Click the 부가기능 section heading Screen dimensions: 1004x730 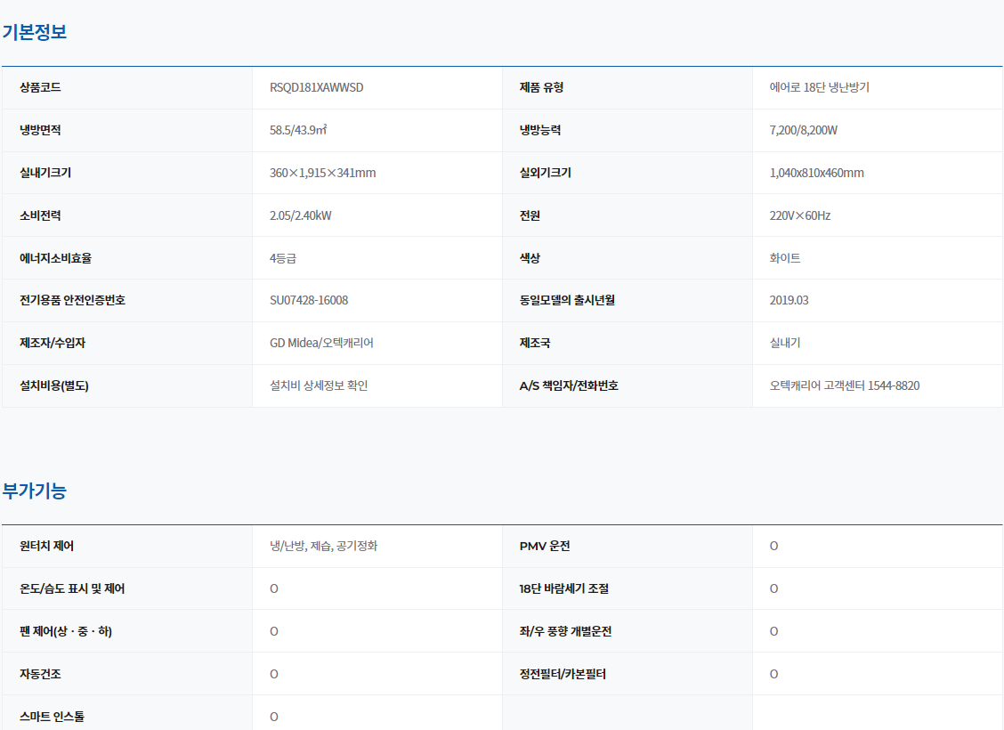pyautogui.click(x=35, y=491)
